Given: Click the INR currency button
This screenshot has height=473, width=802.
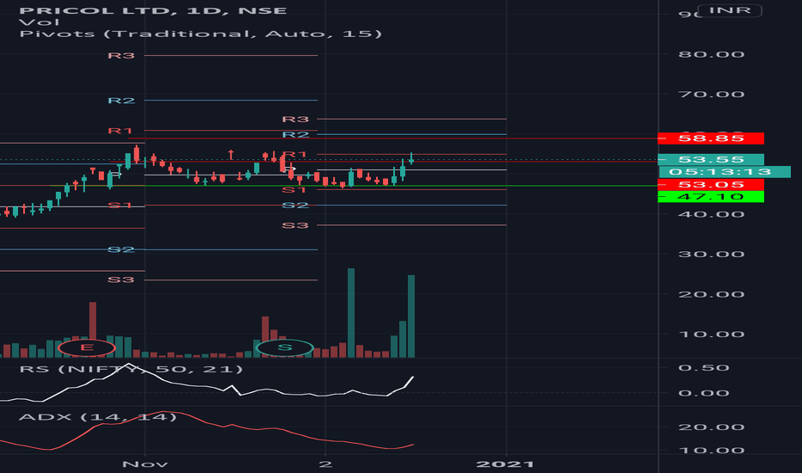Looking at the screenshot, I should (730, 10).
